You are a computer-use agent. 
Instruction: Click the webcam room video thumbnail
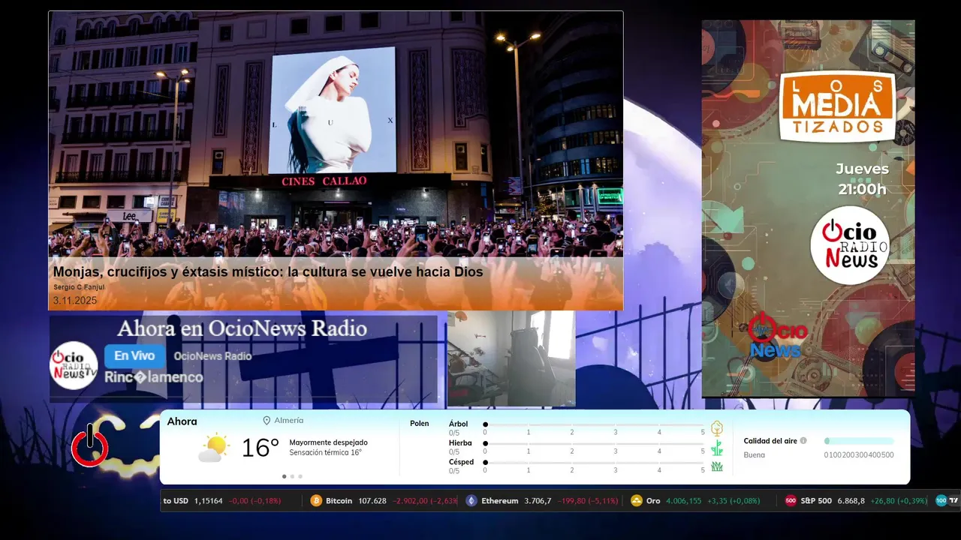[511, 358]
